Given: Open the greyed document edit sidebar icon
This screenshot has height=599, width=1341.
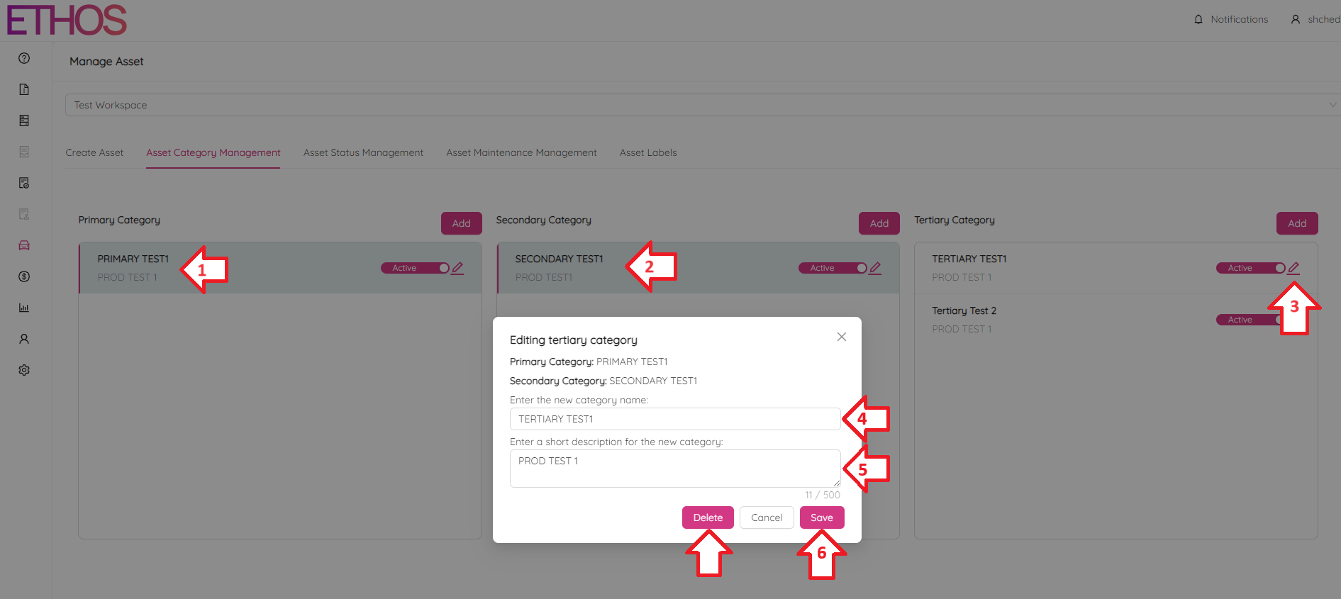Looking at the screenshot, I should (24, 214).
